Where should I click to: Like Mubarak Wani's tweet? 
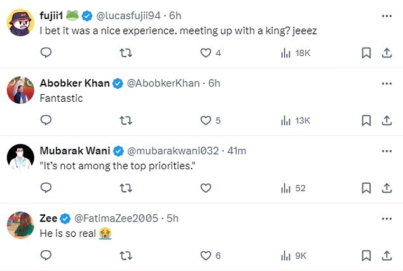click(205, 188)
